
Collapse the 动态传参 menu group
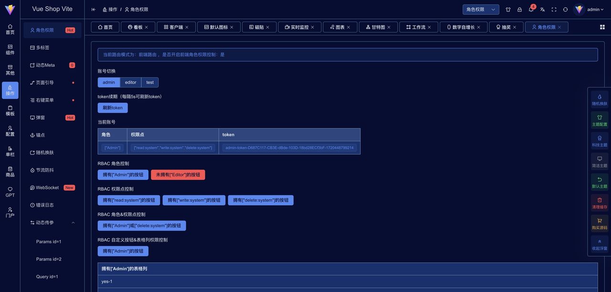[49, 222]
